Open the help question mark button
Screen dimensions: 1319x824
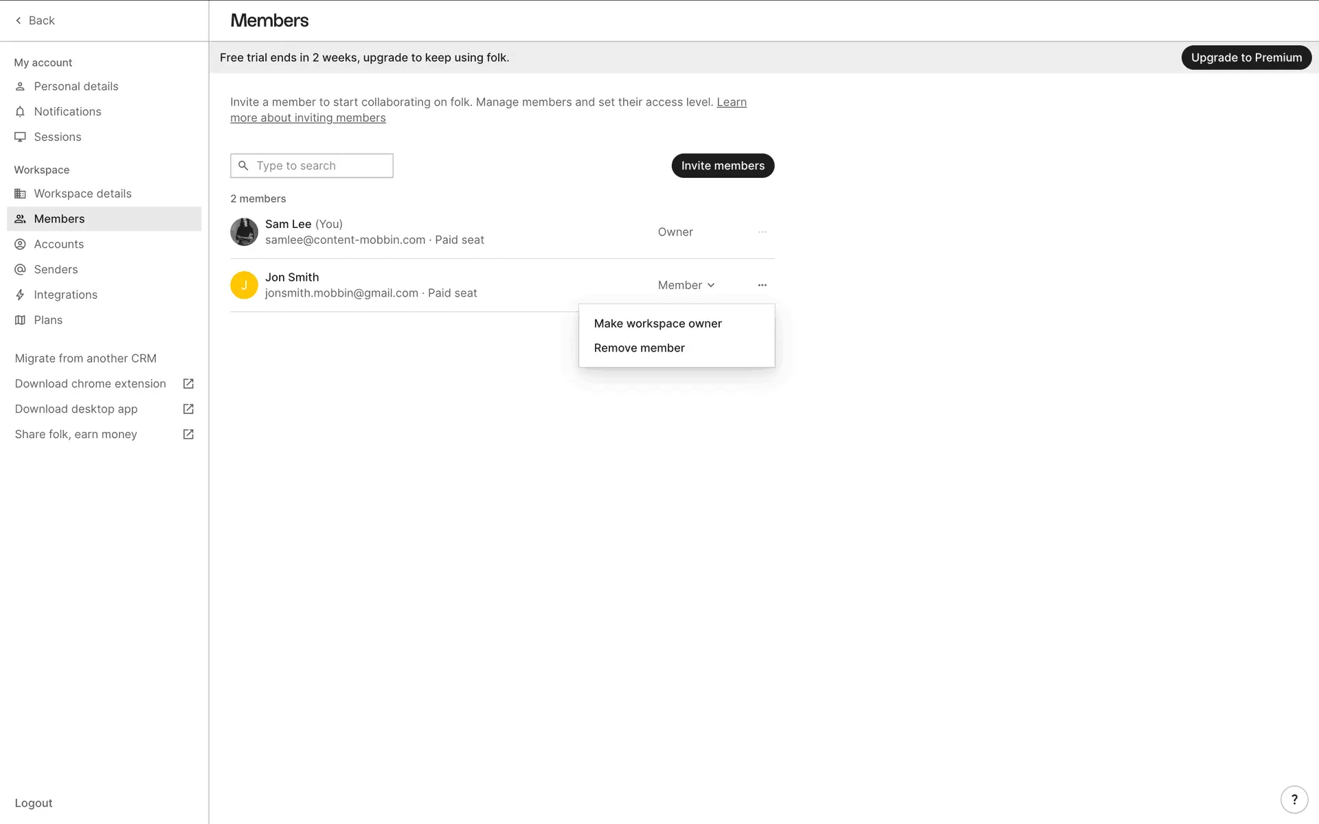1294,799
